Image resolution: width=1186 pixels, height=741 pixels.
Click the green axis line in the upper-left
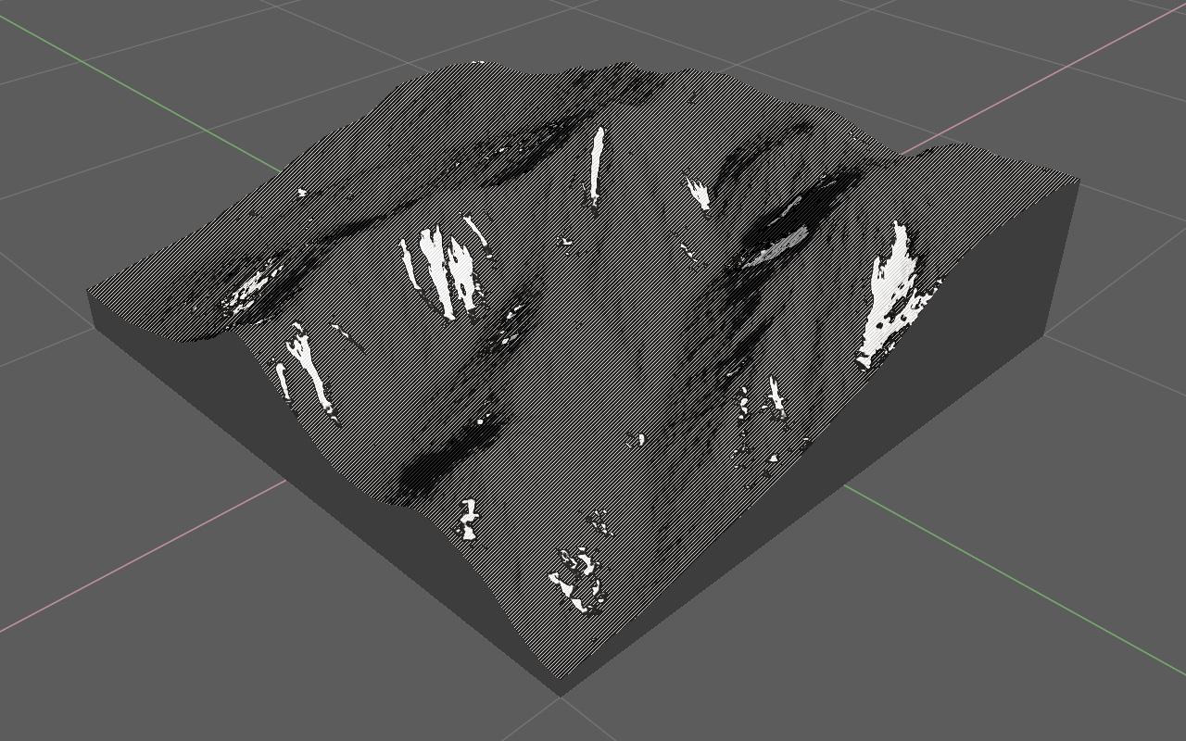coord(139,91)
